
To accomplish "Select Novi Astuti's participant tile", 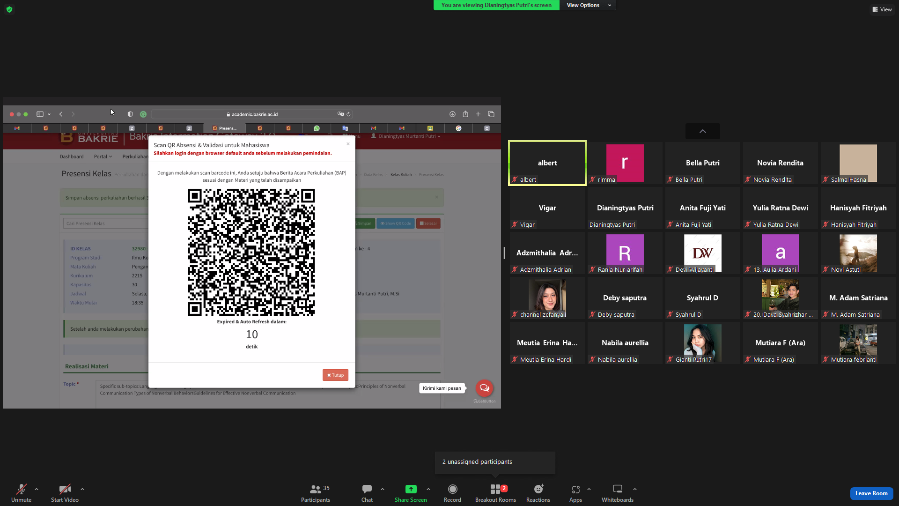I will 858,253.
